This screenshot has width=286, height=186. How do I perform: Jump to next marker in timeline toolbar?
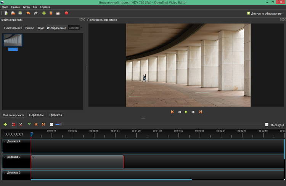[43, 124]
